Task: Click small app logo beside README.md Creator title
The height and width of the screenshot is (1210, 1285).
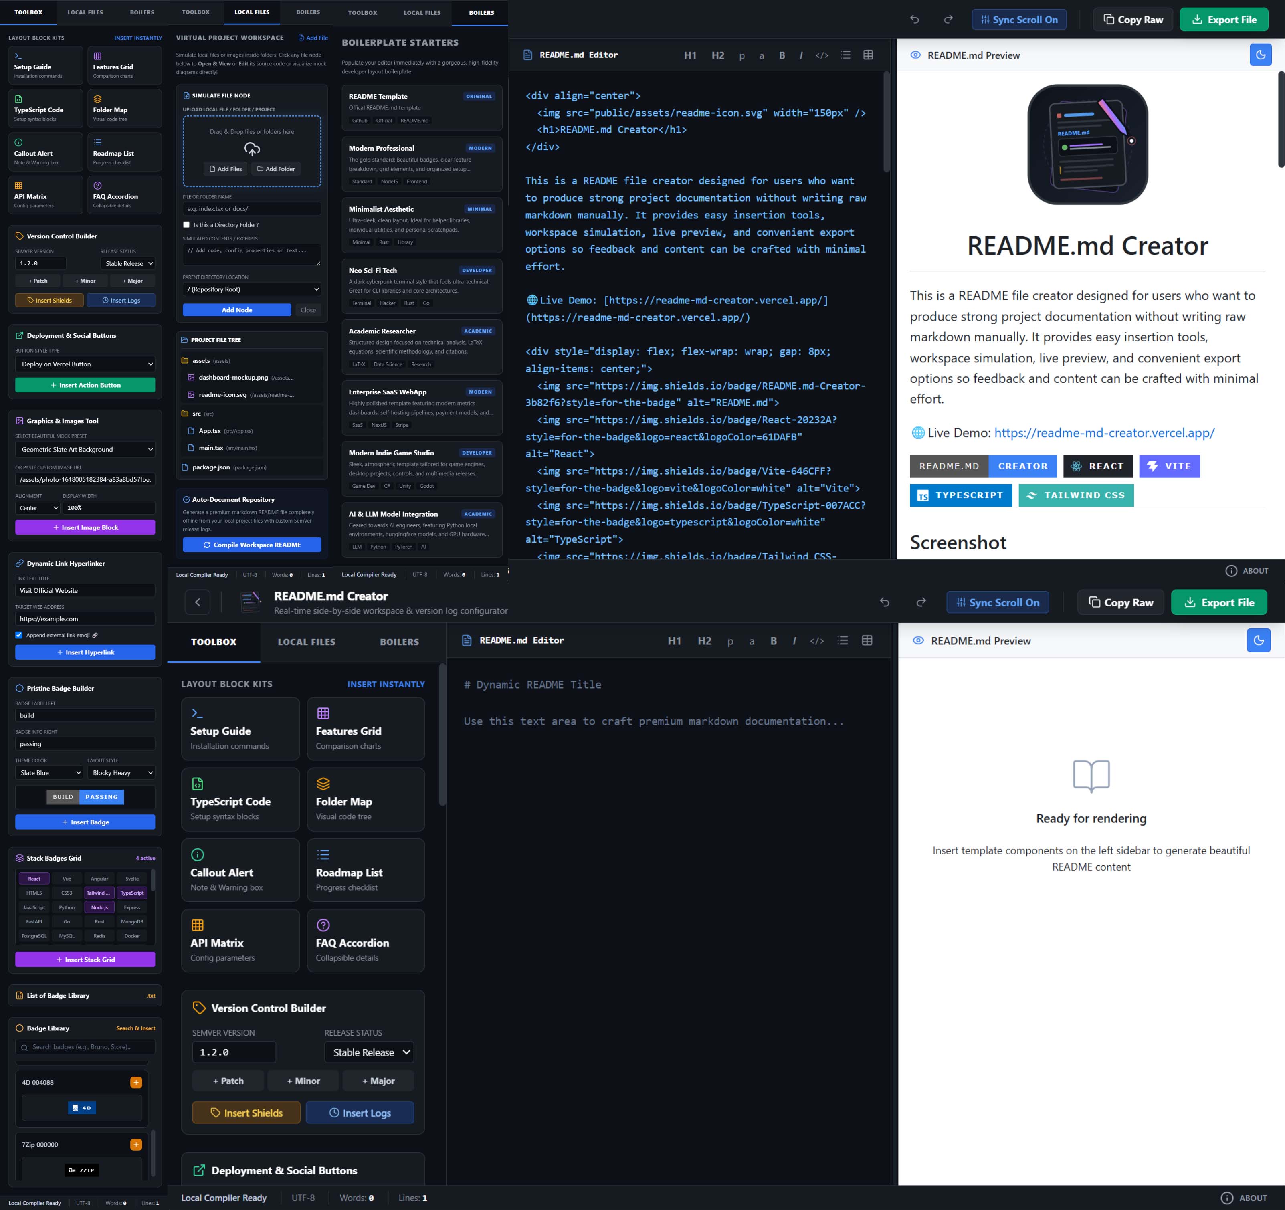Action: [x=250, y=602]
